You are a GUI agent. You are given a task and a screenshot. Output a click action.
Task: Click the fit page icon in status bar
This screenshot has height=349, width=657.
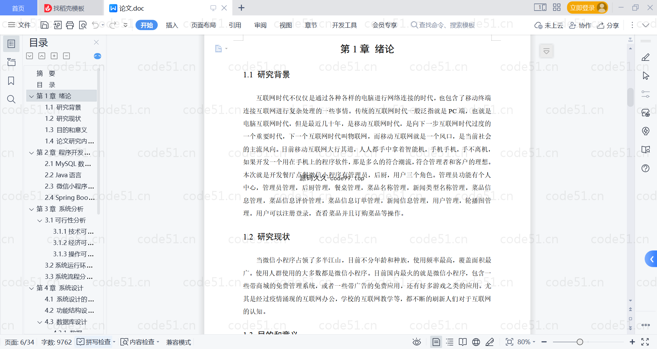point(509,342)
